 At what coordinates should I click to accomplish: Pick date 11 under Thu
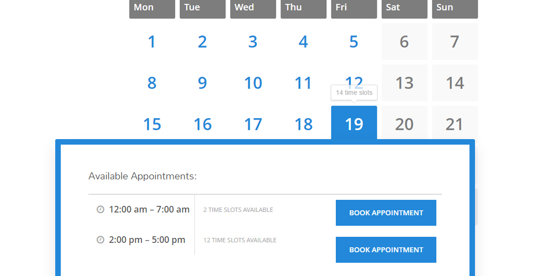tap(303, 83)
